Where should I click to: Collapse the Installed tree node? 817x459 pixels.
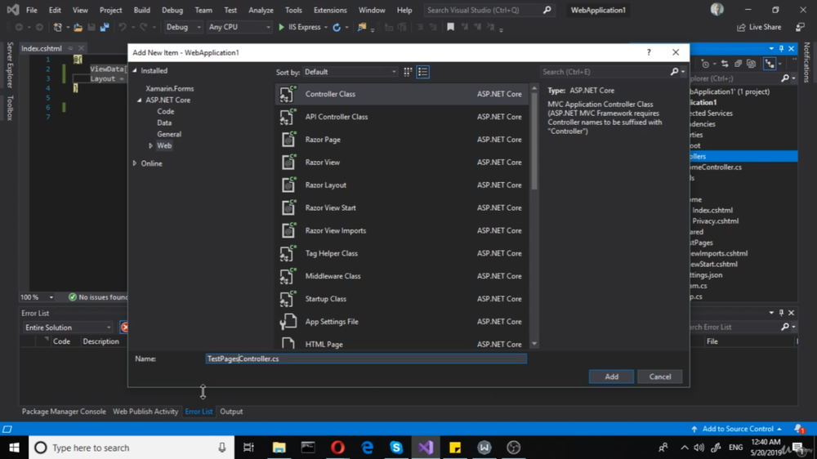(135, 70)
